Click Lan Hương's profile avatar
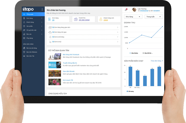This screenshot has height=123, width=186. [x=134, y=9]
